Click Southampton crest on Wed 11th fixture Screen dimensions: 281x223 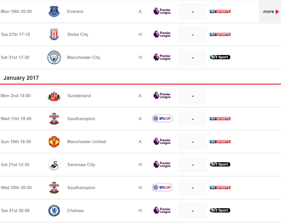coord(54,119)
